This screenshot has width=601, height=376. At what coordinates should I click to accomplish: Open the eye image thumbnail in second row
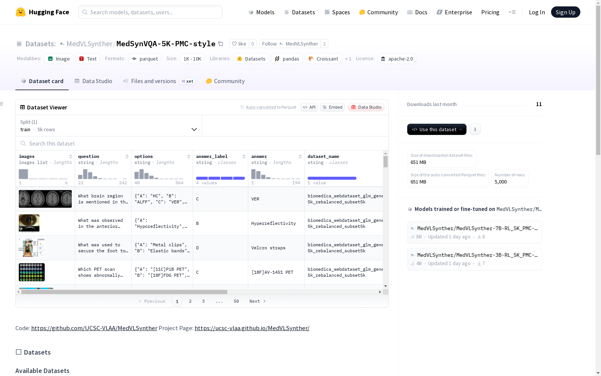point(29,223)
